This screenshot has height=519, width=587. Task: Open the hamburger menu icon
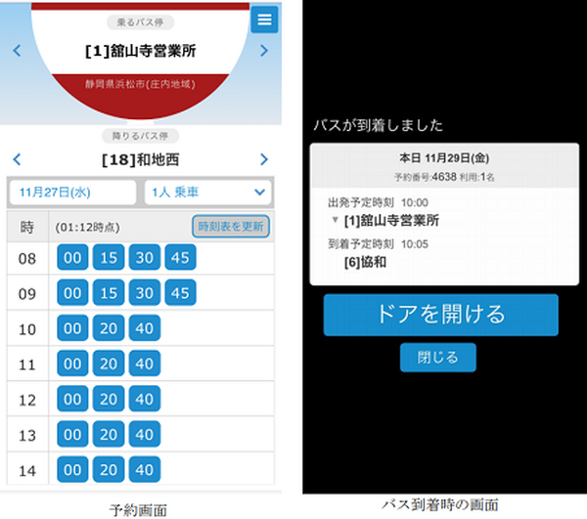tap(263, 20)
